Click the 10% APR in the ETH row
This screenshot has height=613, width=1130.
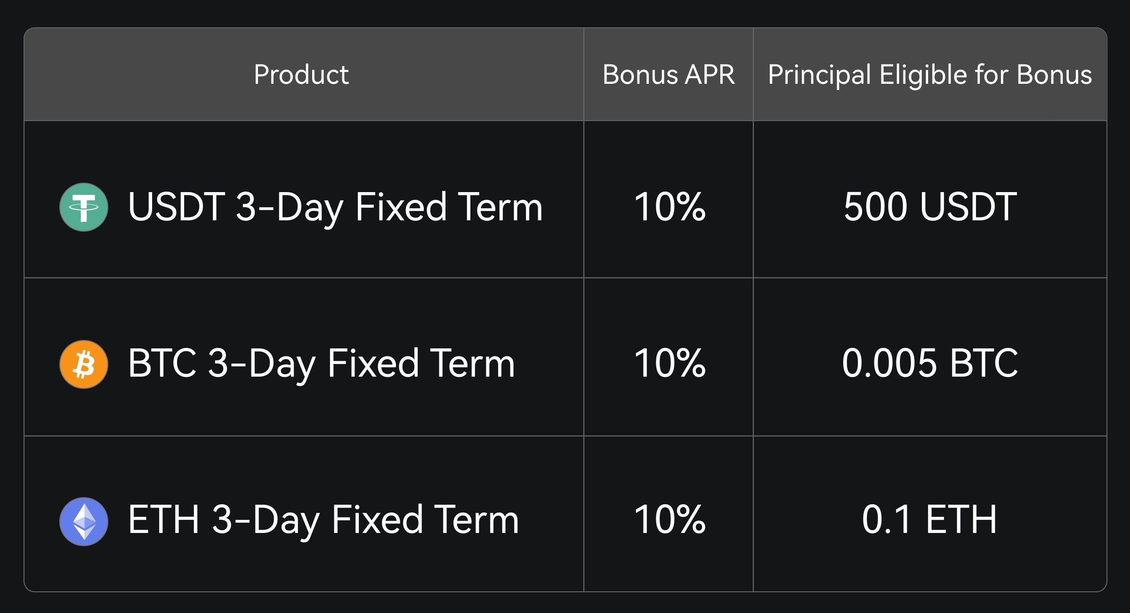(670, 520)
